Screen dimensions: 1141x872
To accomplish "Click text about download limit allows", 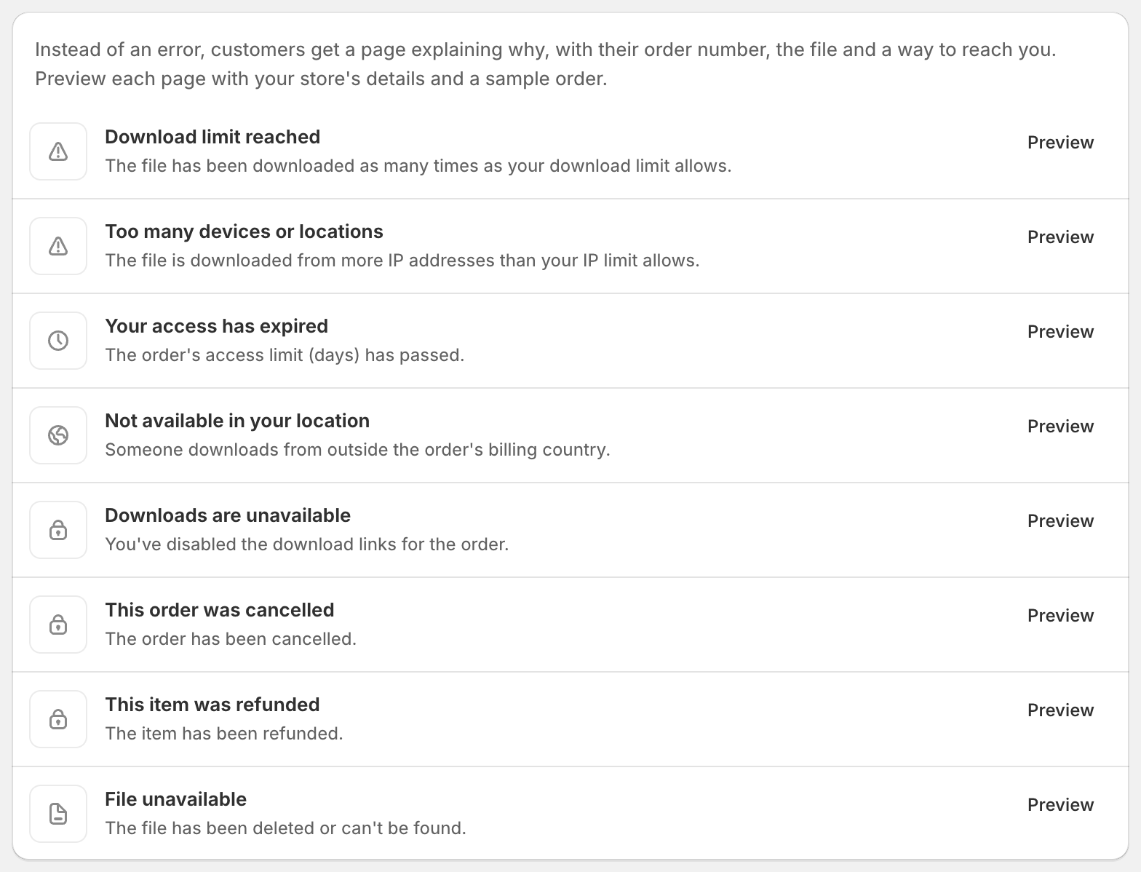I will (x=418, y=166).
